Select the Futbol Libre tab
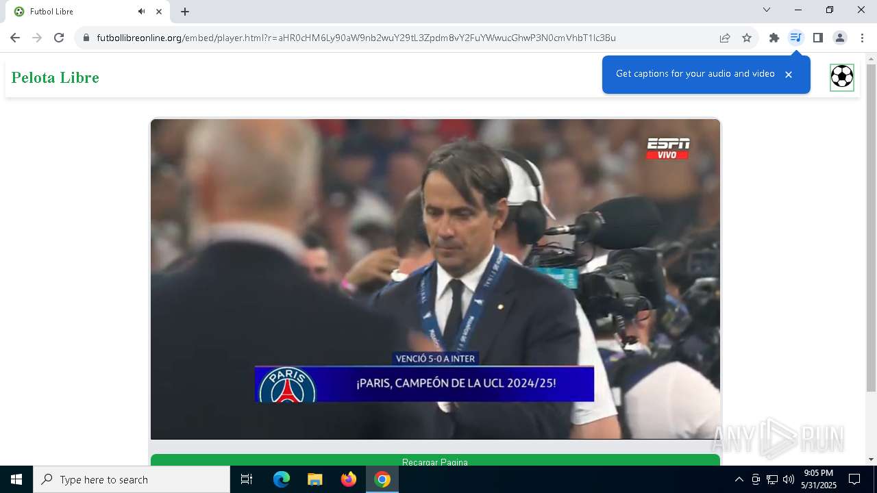This screenshot has width=877, height=493. pos(86,12)
